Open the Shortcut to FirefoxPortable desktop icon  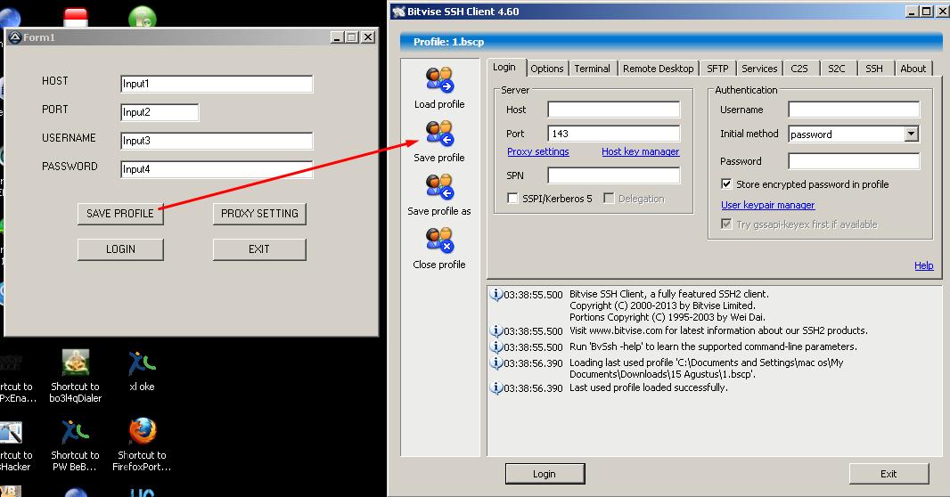click(143, 432)
